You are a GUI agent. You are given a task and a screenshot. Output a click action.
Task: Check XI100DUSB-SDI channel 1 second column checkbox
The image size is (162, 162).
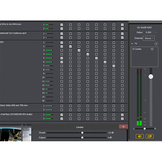point(70,115)
